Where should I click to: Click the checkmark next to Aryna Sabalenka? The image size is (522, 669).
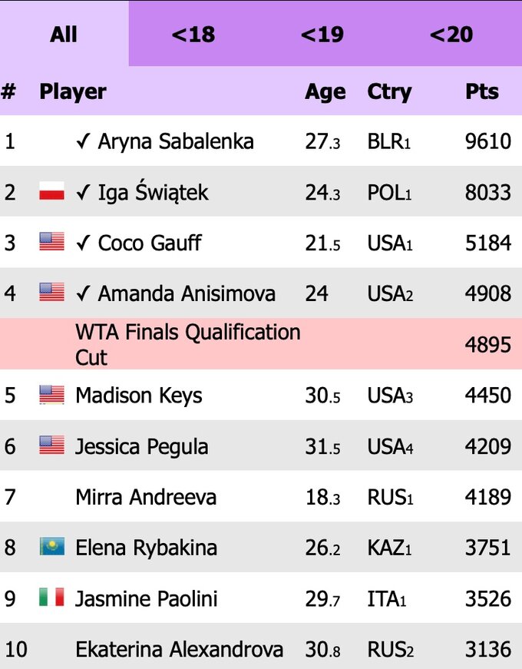click(84, 141)
